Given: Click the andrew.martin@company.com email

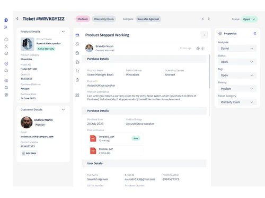Looking at the screenshot, I should 37,137.
